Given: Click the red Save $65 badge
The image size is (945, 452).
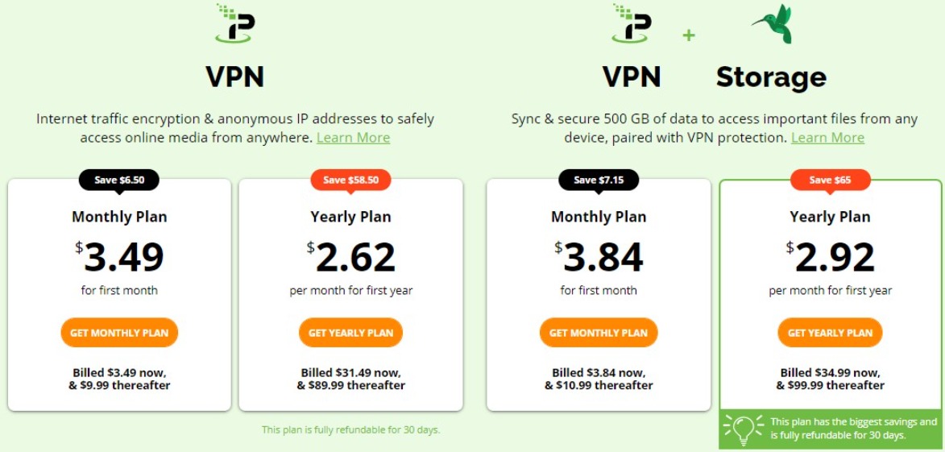Looking at the screenshot, I should point(831,180).
